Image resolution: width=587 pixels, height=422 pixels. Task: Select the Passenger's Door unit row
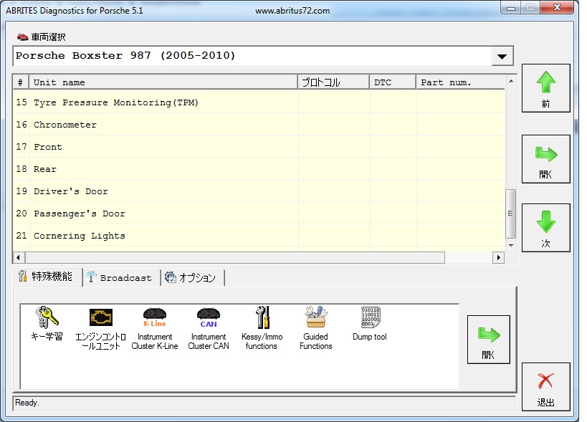[259, 214]
